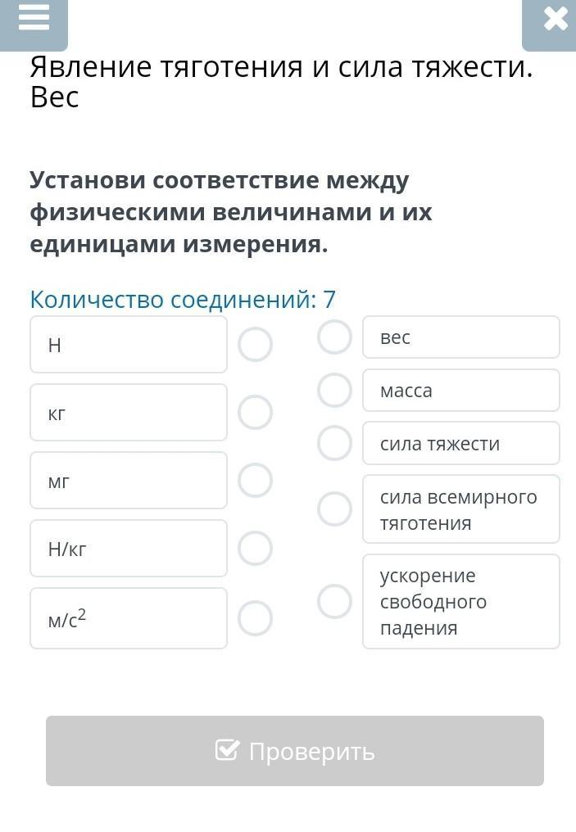Image resolution: width=576 pixels, height=832 pixels.
Task: Select circle beside сила всемирного тяготения
Action: click(x=334, y=509)
